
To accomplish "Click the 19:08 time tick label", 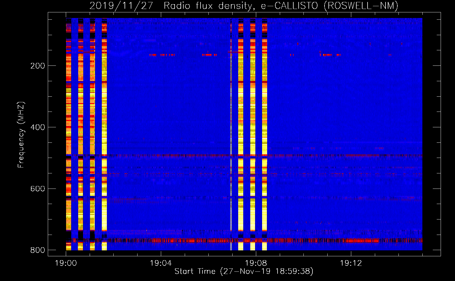I will 256,263.
